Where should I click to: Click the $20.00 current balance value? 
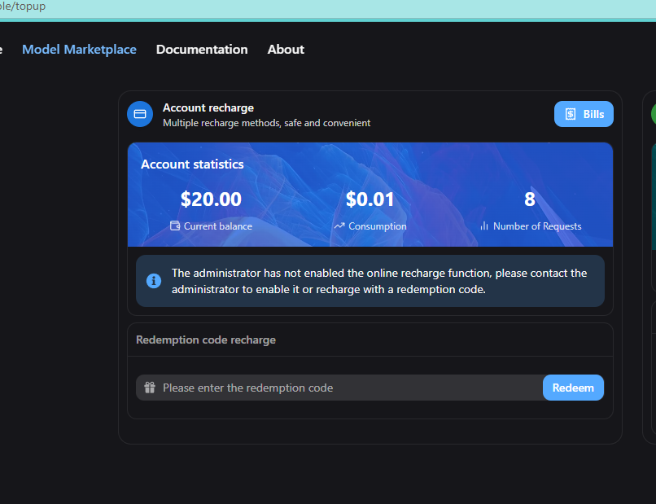[x=211, y=199]
